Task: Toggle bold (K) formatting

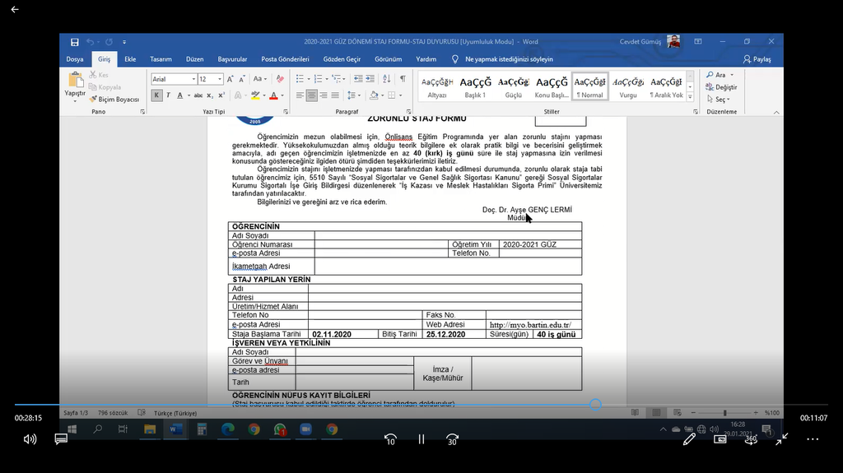Action: tap(156, 95)
